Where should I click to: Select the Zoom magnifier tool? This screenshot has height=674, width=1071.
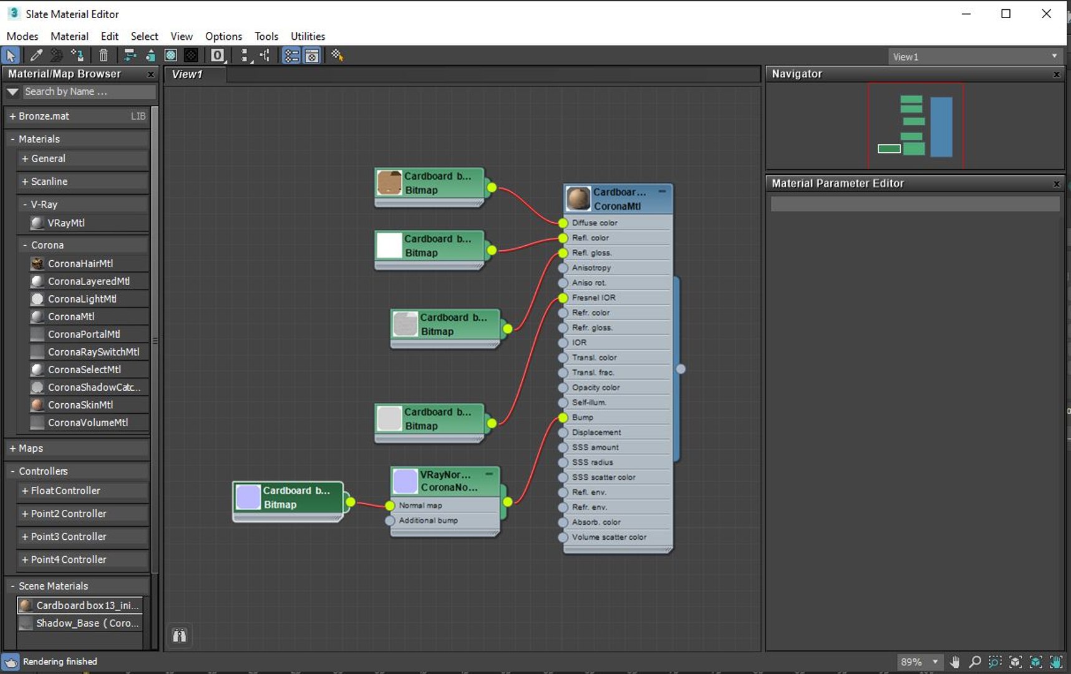tap(975, 662)
